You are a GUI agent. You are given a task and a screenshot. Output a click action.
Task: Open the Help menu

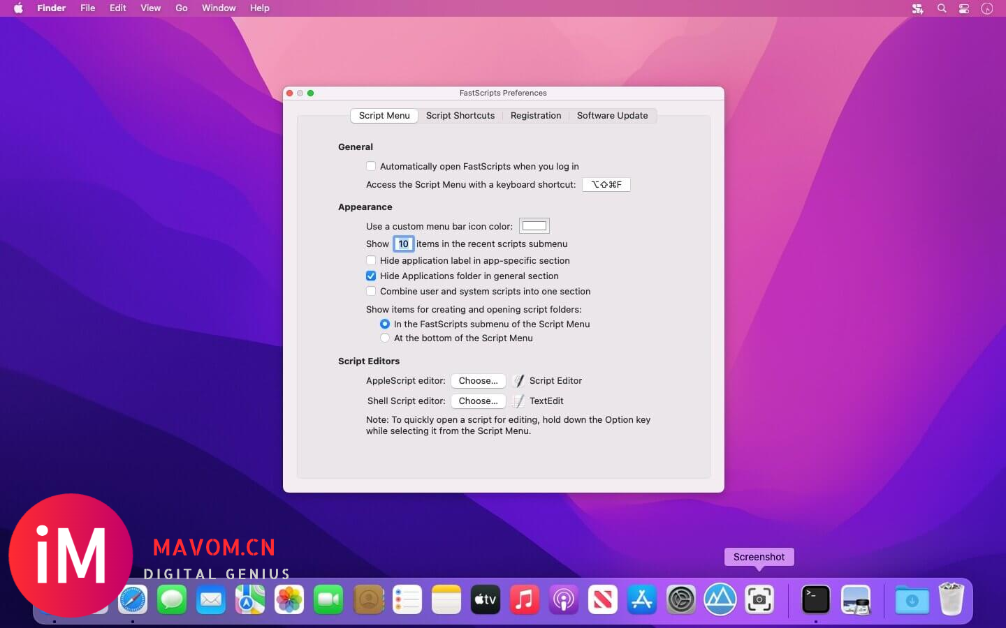coord(260,8)
